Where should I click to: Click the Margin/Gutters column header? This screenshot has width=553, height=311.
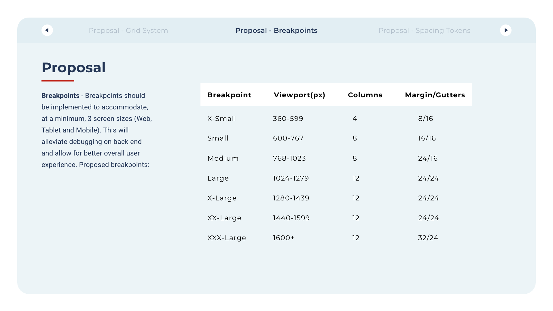click(435, 95)
